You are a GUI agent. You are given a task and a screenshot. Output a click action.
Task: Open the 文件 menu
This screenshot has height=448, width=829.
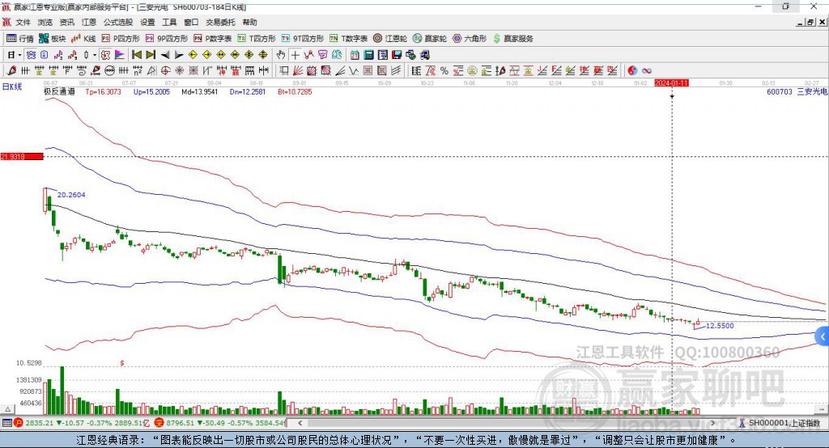23,22
